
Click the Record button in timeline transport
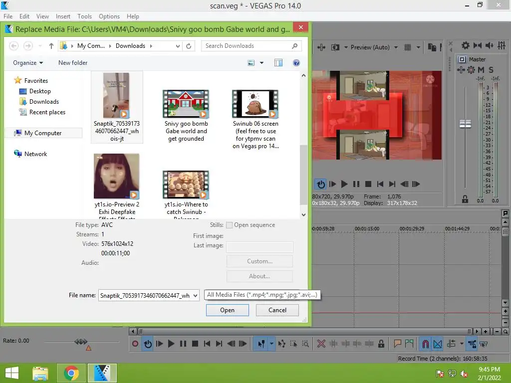(x=135, y=344)
